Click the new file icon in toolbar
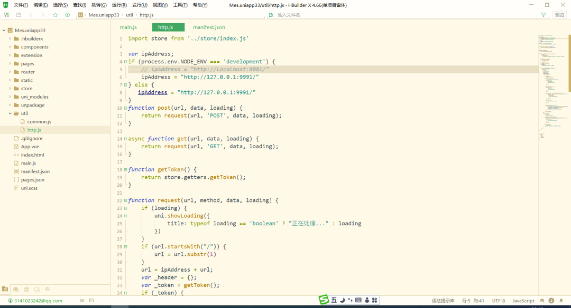This screenshot has height=308, width=571. coord(6,15)
